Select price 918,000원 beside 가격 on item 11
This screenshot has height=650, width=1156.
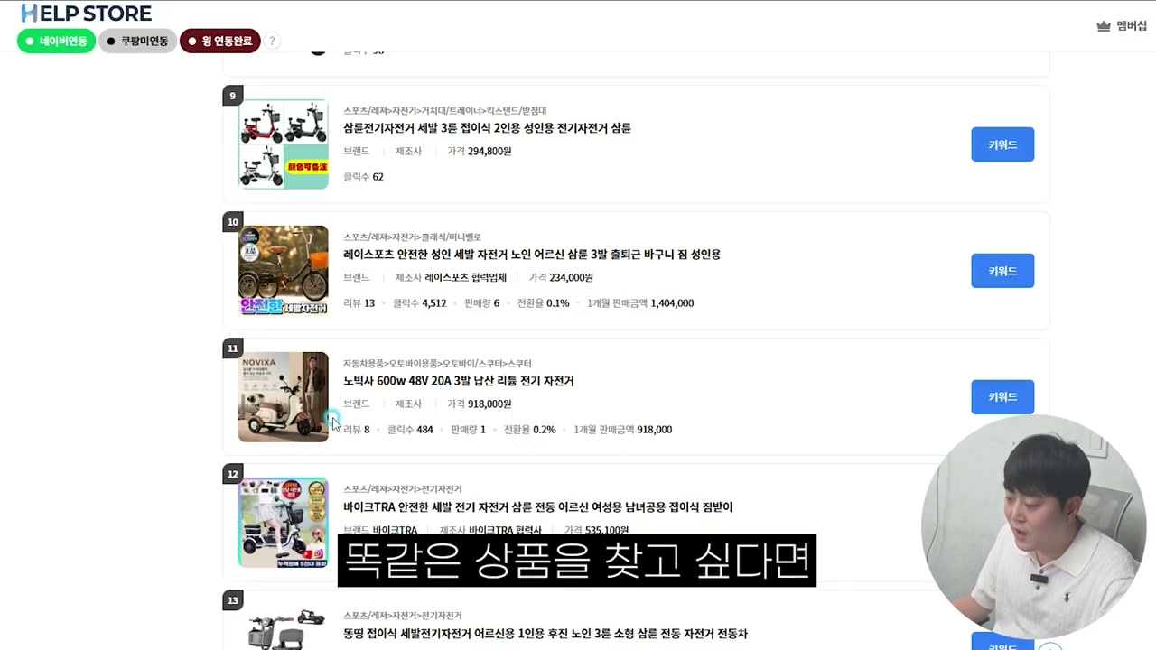489,404
